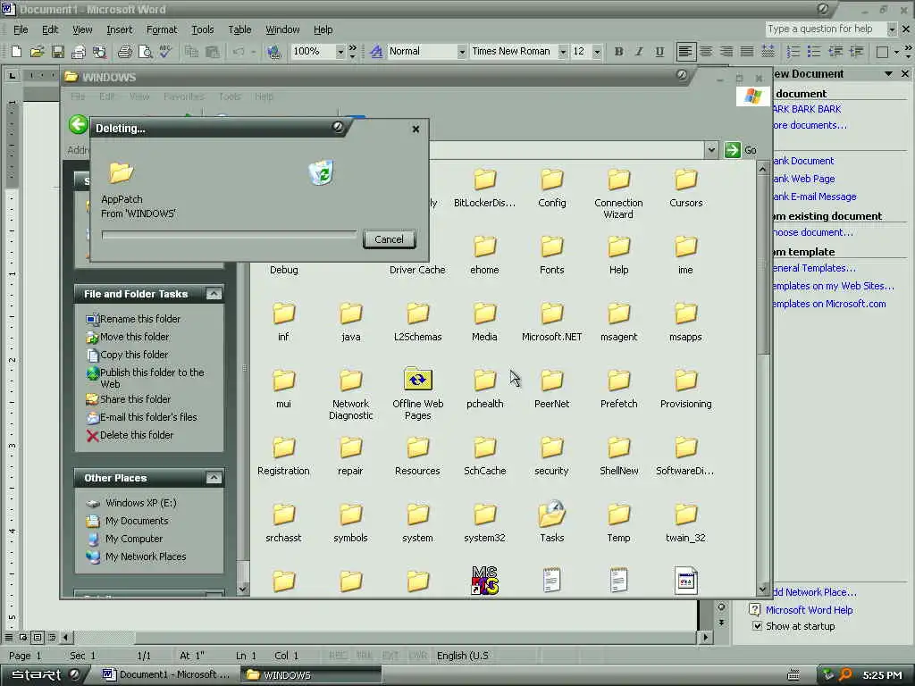Toggle bulleted list formatting
The image size is (915, 686).
814,52
